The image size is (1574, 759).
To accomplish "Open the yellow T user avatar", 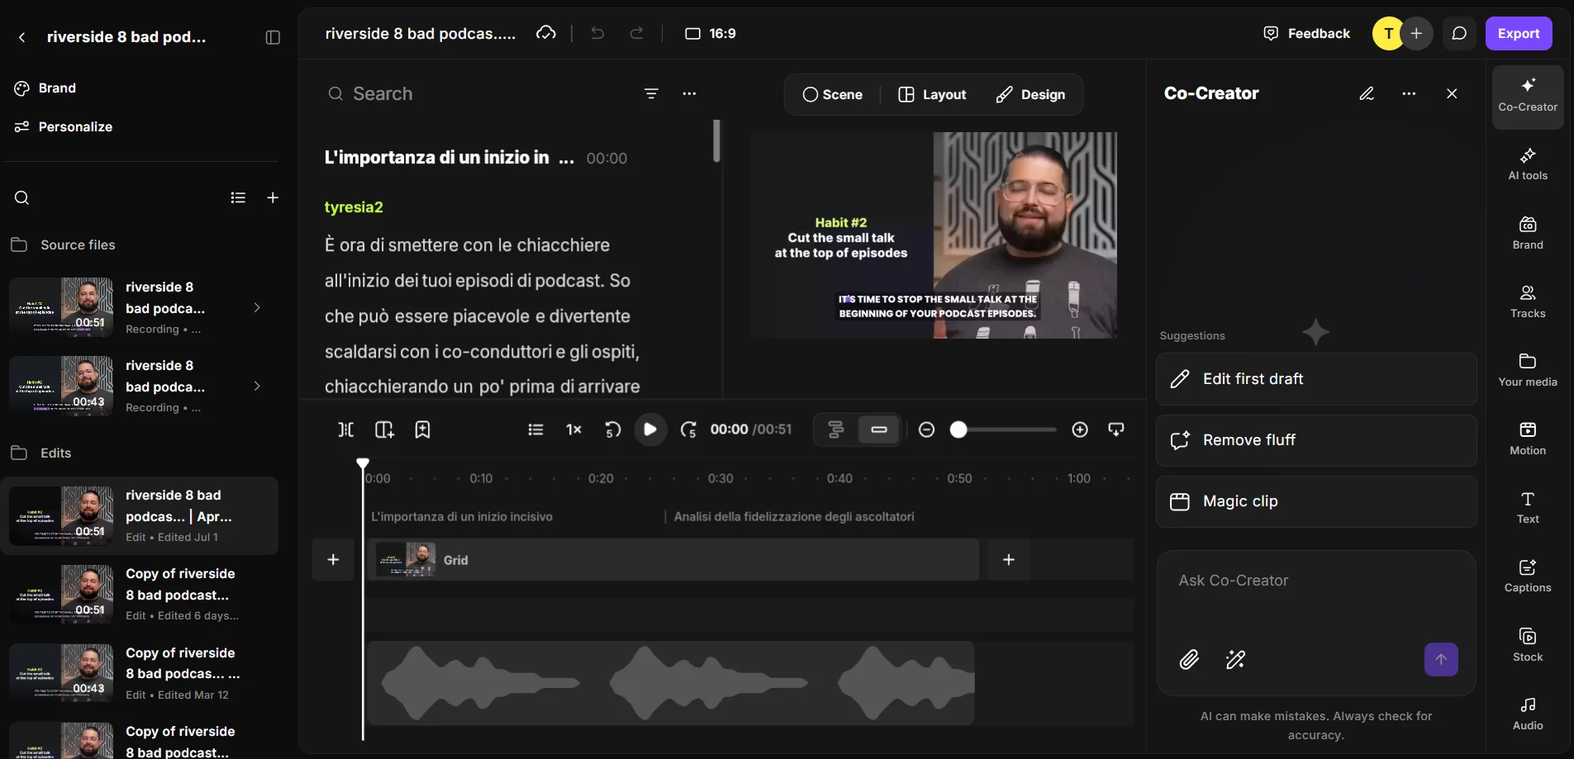I will coord(1388,33).
